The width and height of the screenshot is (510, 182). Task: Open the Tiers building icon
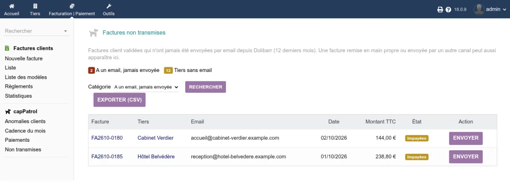[35, 6]
